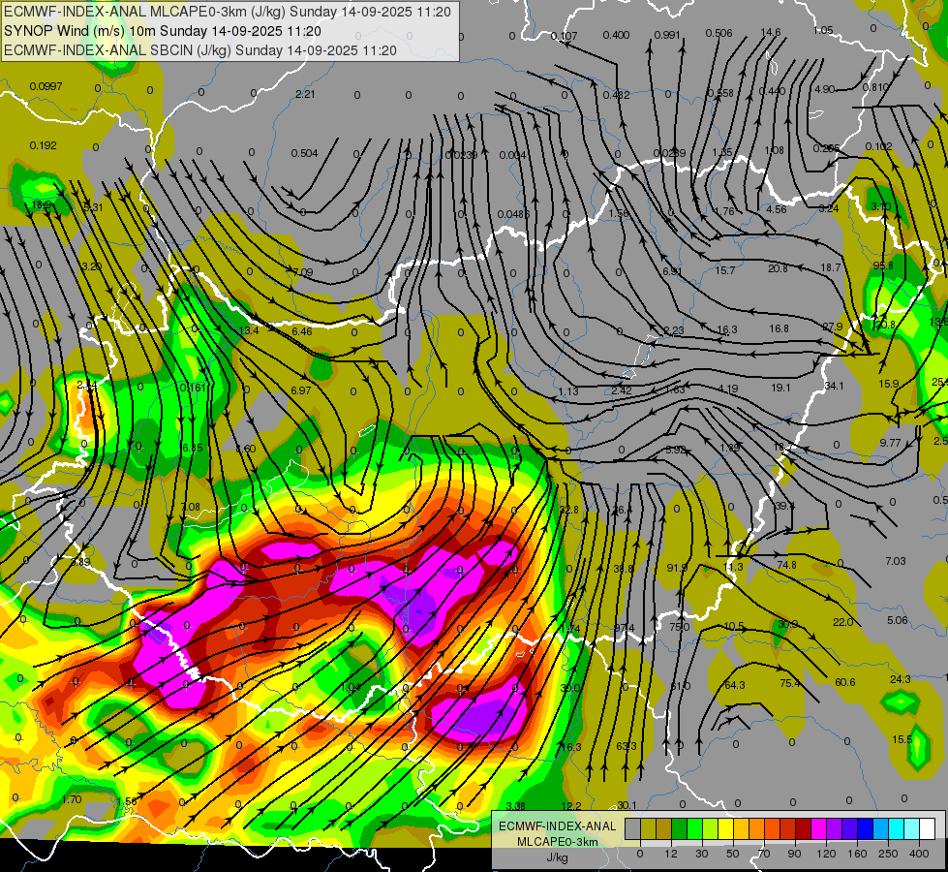Click the map value '13.4'
The width and height of the screenshot is (948, 872).
[249, 330]
